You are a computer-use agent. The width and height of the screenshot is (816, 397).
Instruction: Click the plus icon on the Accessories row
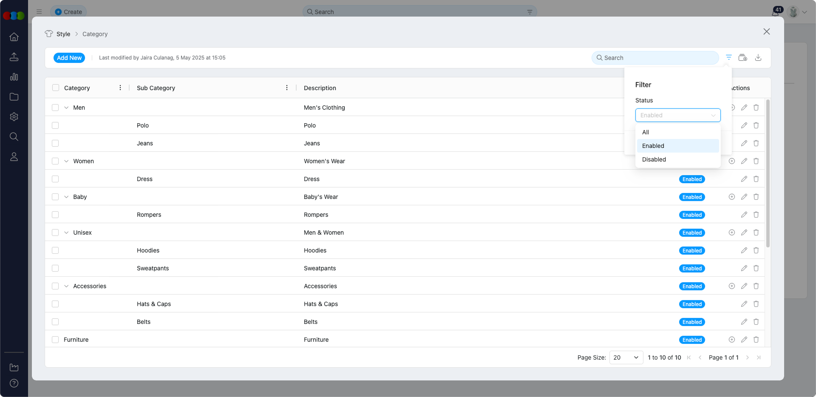(x=732, y=286)
